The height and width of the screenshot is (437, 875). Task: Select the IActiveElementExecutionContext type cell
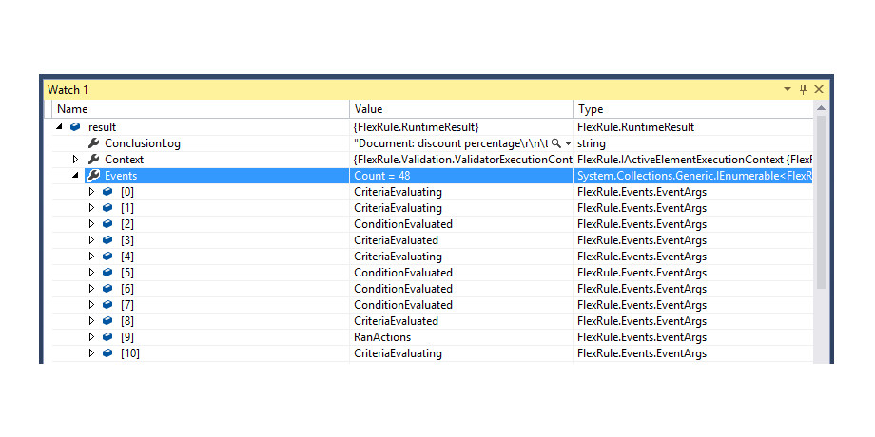[x=694, y=160]
